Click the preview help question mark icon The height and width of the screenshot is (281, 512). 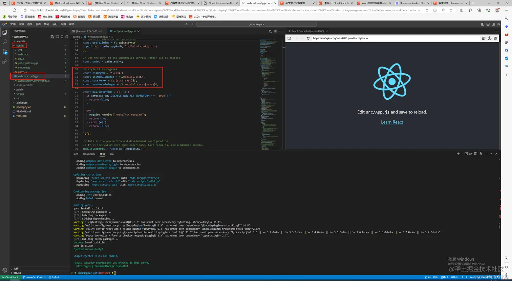[490, 38]
